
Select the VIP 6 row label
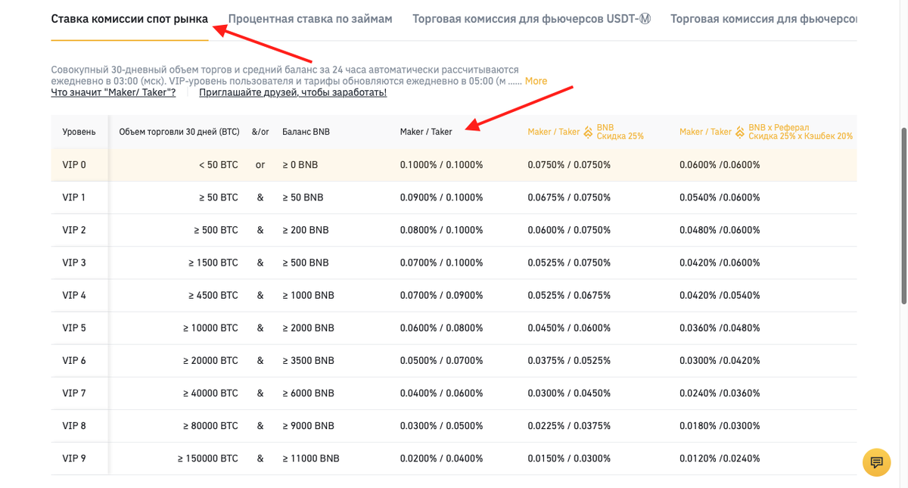(74, 361)
